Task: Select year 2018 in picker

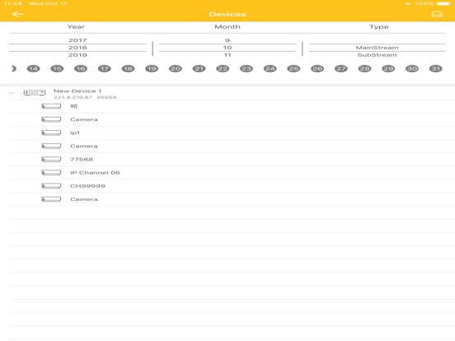Action: [77, 48]
